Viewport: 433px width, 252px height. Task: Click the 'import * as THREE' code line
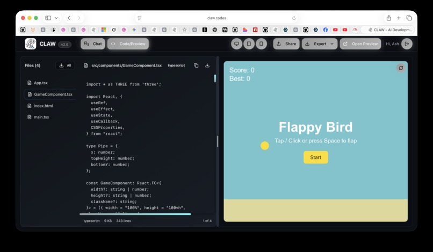(x=124, y=84)
